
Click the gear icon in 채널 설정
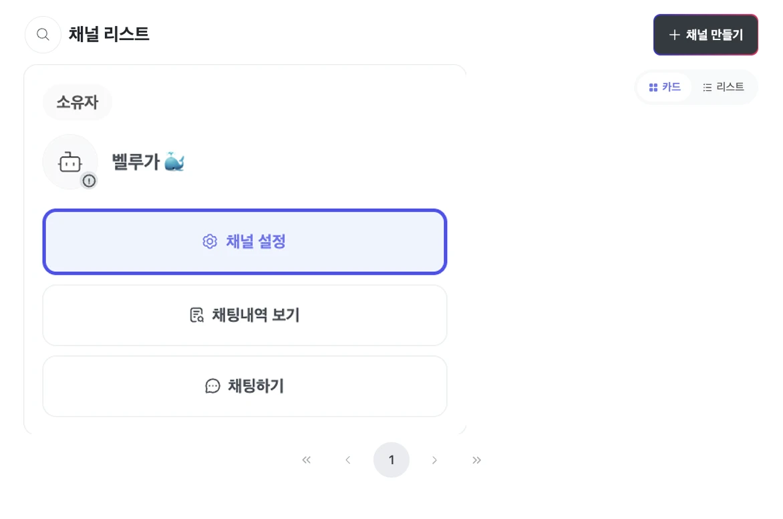tap(210, 242)
